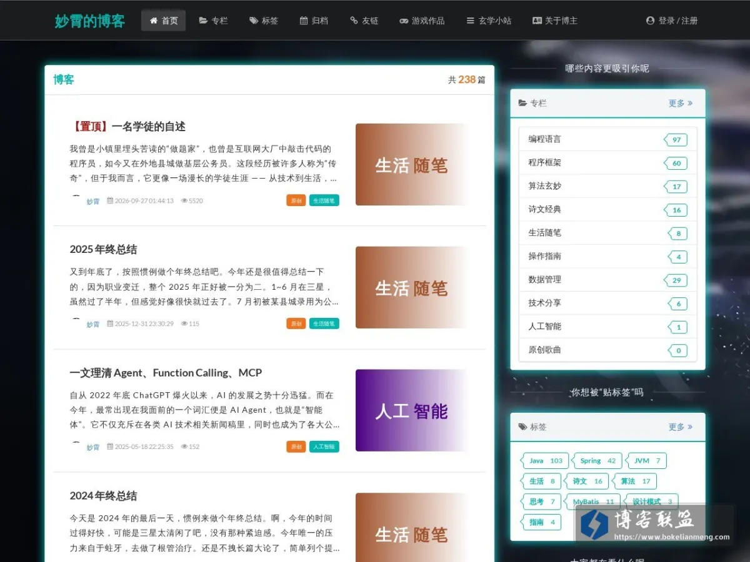The height and width of the screenshot is (562, 750).
Task: Click the 原创 badge on 2025 年终总结
Action: click(x=296, y=323)
